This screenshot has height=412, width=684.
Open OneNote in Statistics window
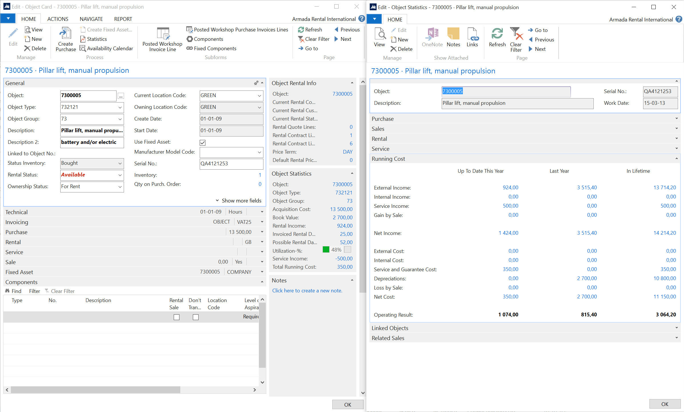432,37
